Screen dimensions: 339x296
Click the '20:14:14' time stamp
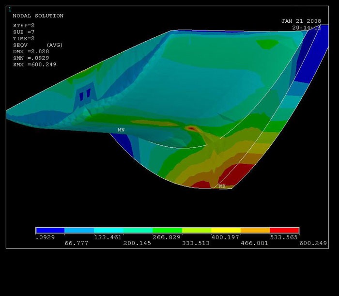307,28
